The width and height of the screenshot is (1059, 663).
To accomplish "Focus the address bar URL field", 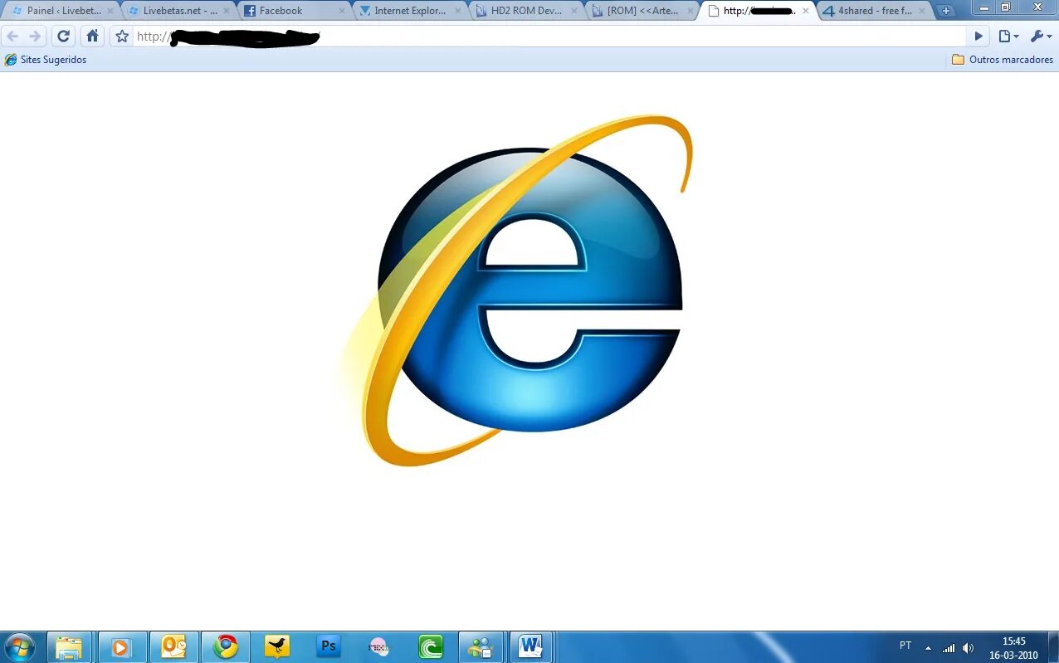I will pos(548,37).
